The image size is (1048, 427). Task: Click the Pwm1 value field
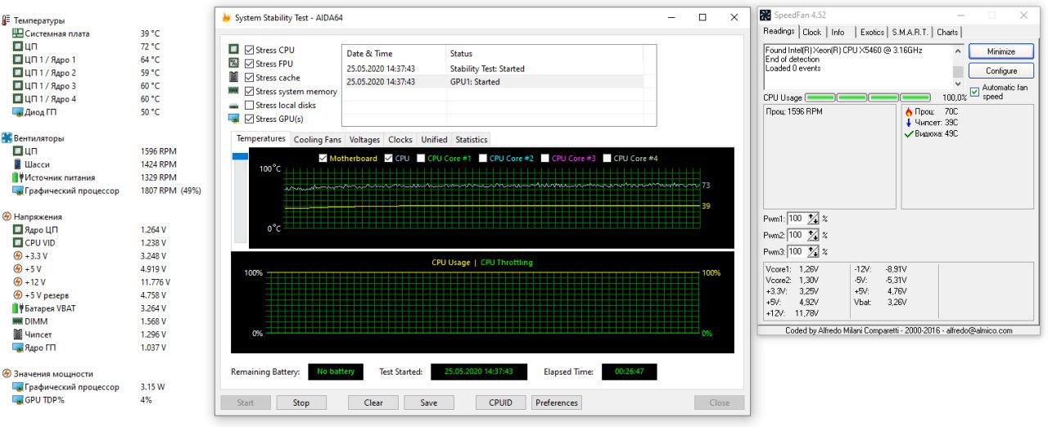(796, 218)
